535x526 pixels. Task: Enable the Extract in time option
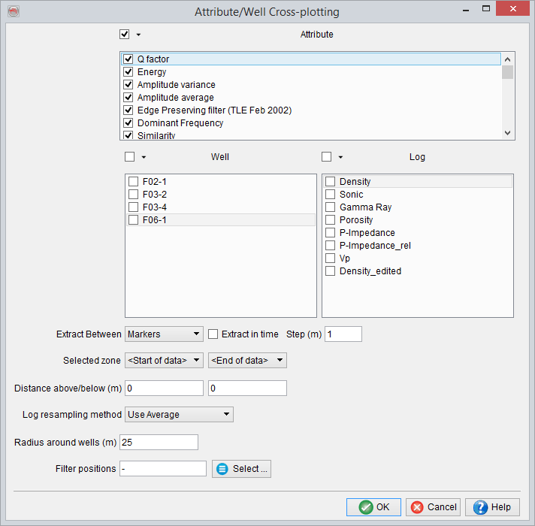213,334
